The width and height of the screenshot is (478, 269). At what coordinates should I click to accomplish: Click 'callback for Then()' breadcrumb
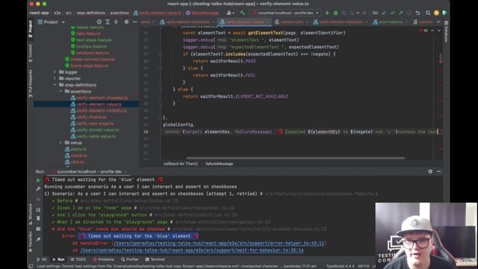[x=181, y=164]
